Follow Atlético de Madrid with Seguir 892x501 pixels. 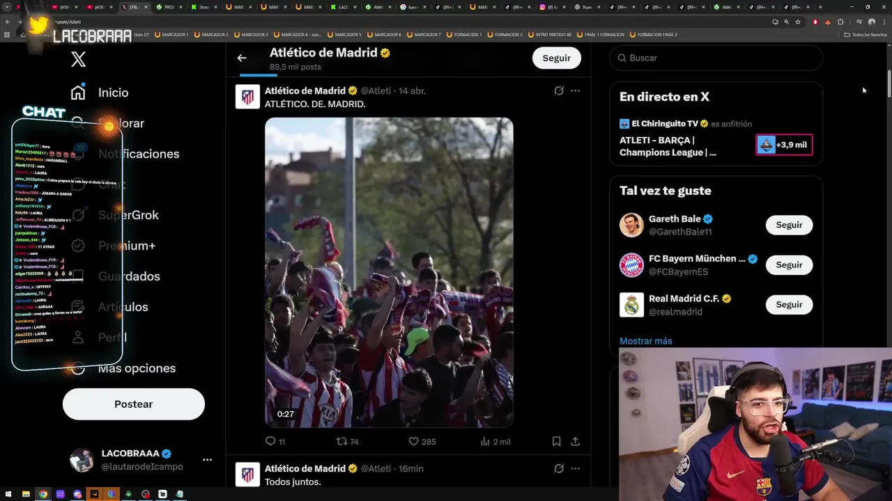[x=556, y=58]
